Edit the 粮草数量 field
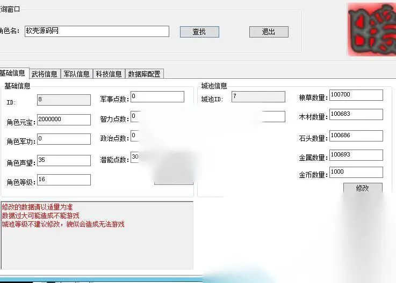 click(x=356, y=95)
